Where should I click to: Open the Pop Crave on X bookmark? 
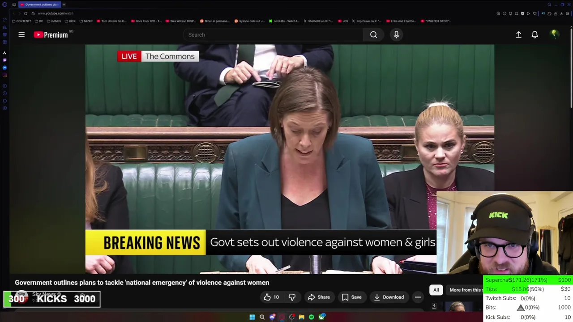[367, 21]
